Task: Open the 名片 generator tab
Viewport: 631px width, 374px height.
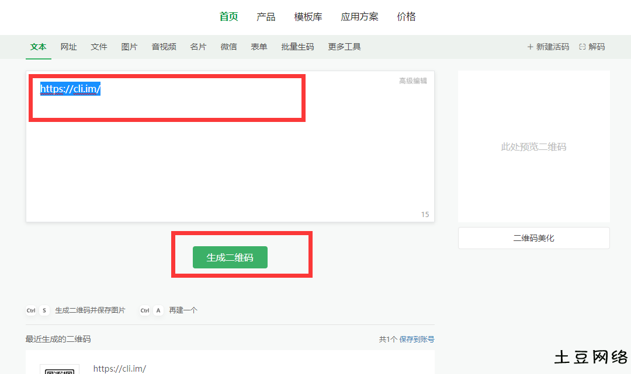Action: coord(198,47)
